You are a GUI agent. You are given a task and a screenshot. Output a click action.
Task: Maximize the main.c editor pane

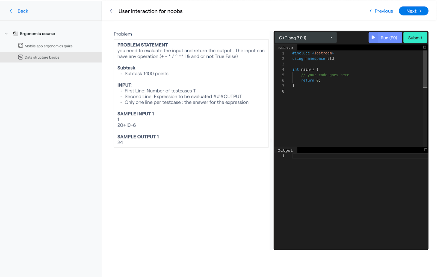click(424, 47)
